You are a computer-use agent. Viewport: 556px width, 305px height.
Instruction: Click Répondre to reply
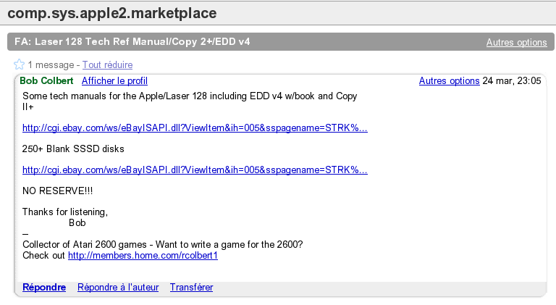(x=44, y=288)
